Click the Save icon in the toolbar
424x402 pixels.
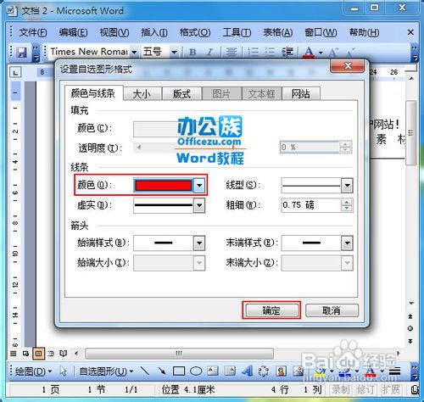pyautogui.click(x=22, y=53)
